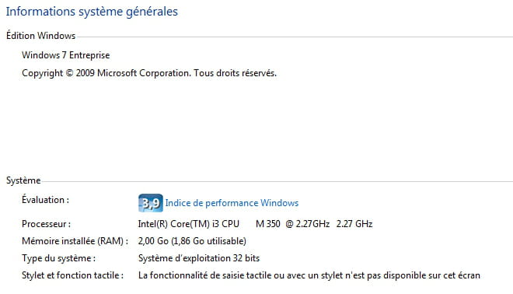Click the Mémoire installée (RAM) label
The width and height of the screenshot is (513, 294).
coord(75,241)
